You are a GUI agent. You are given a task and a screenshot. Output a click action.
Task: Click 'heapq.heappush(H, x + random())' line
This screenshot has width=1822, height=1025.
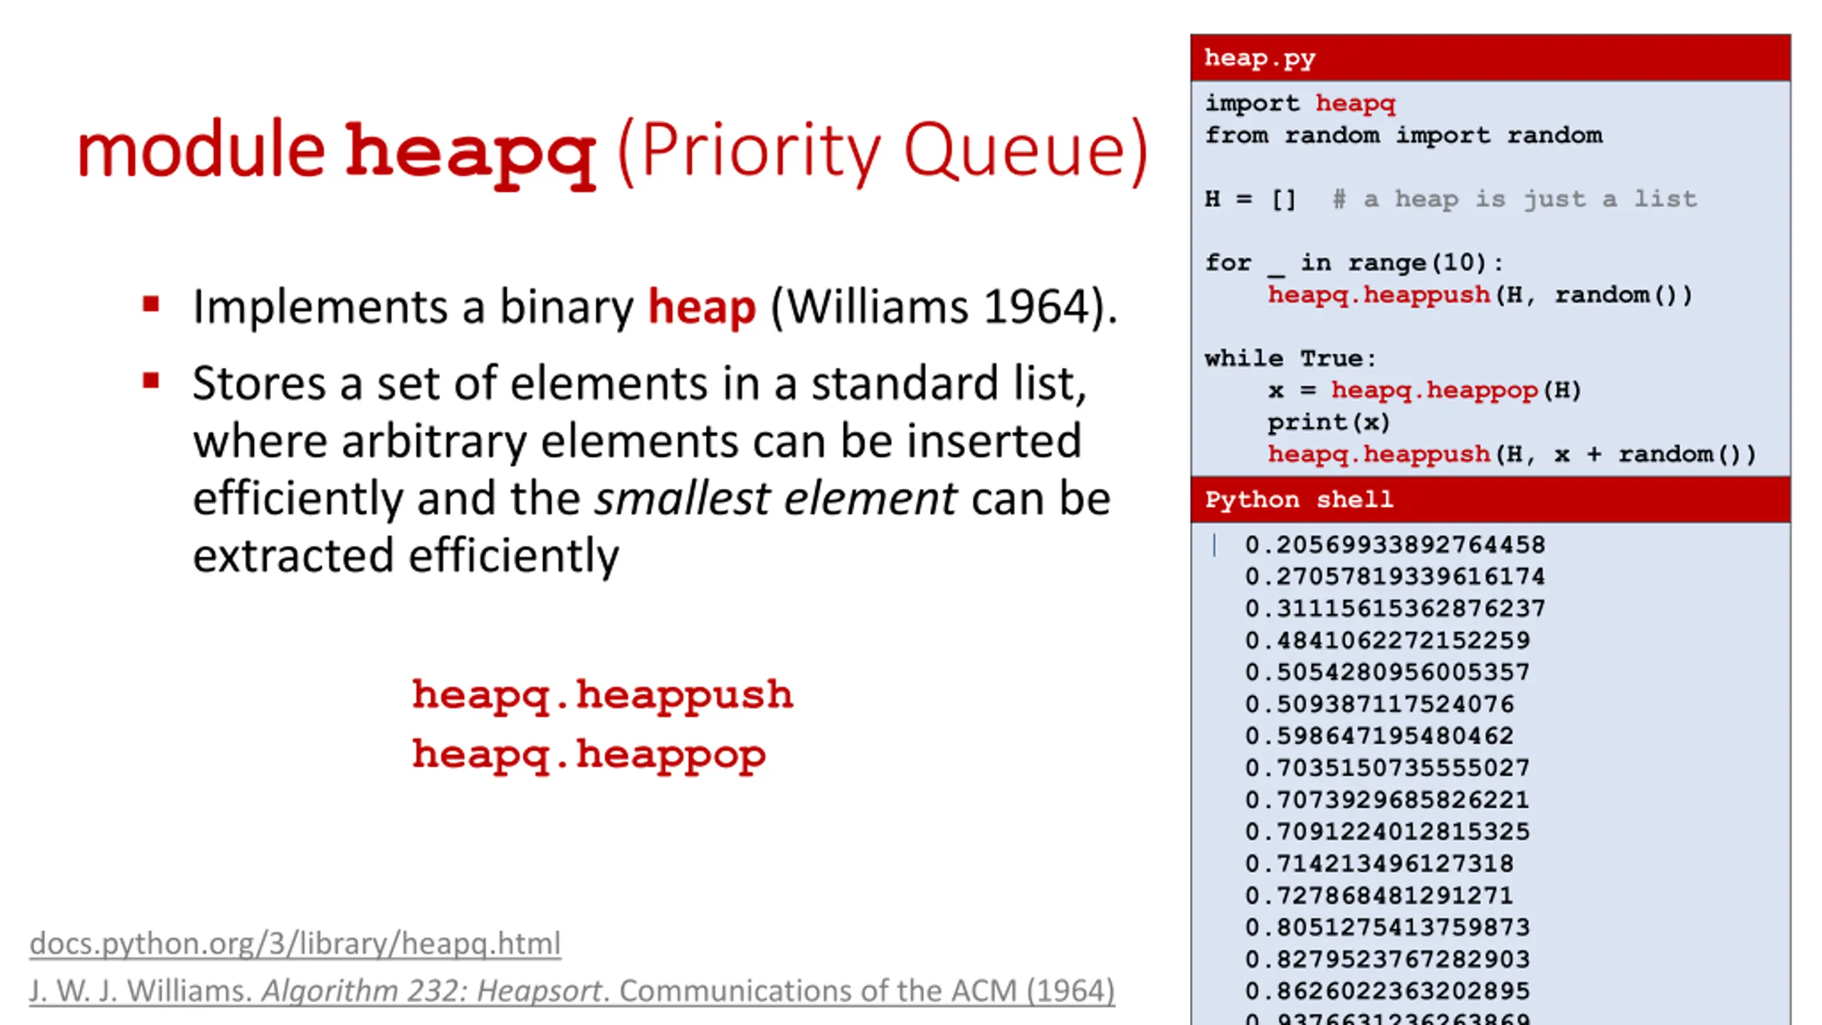coord(1512,455)
